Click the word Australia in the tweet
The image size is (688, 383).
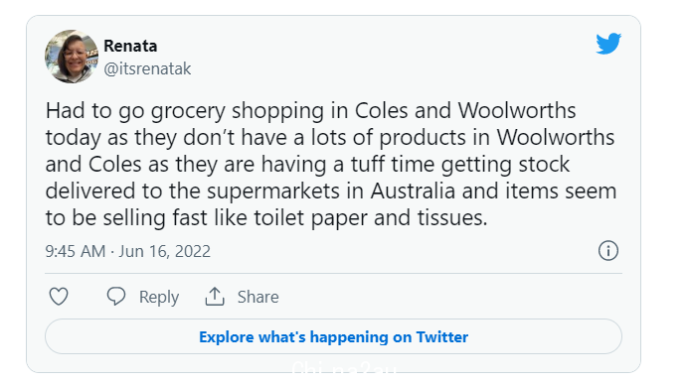click(x=413, y=191)
